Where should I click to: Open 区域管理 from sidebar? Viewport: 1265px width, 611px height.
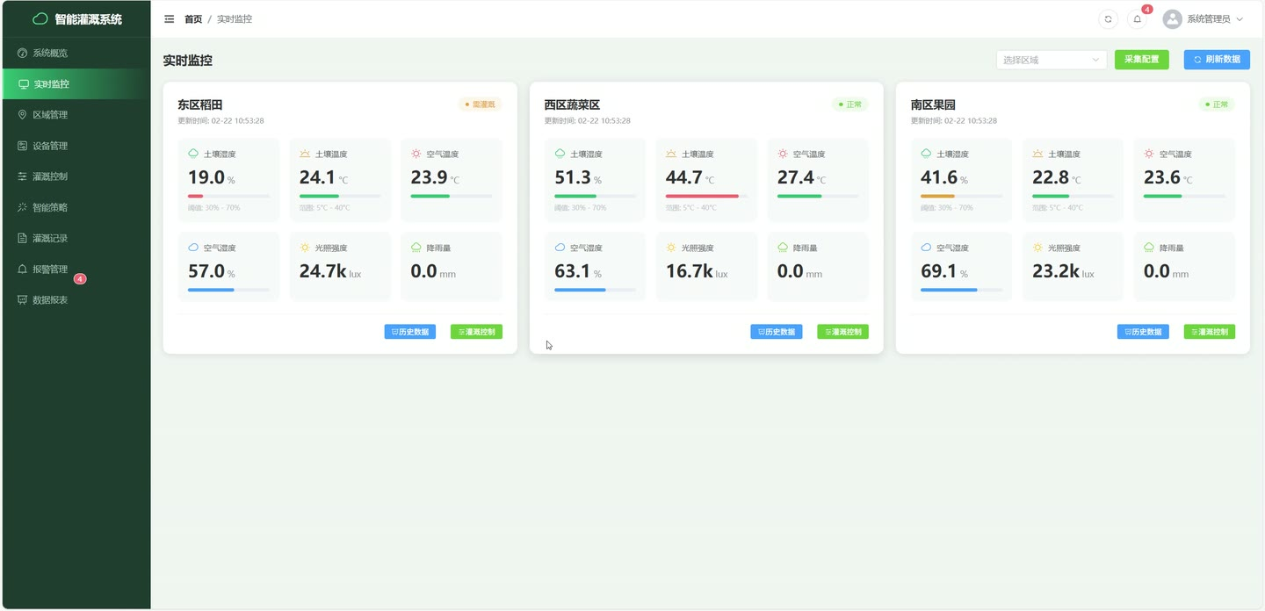pyautogui.click(x=76, y=115)
